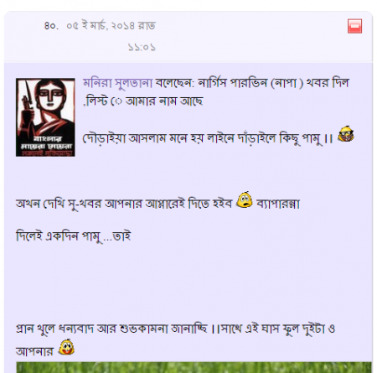This screenshot has height=373, width=377.
Task: Click the empty area of the comment header bar
Action: point(251,36)
